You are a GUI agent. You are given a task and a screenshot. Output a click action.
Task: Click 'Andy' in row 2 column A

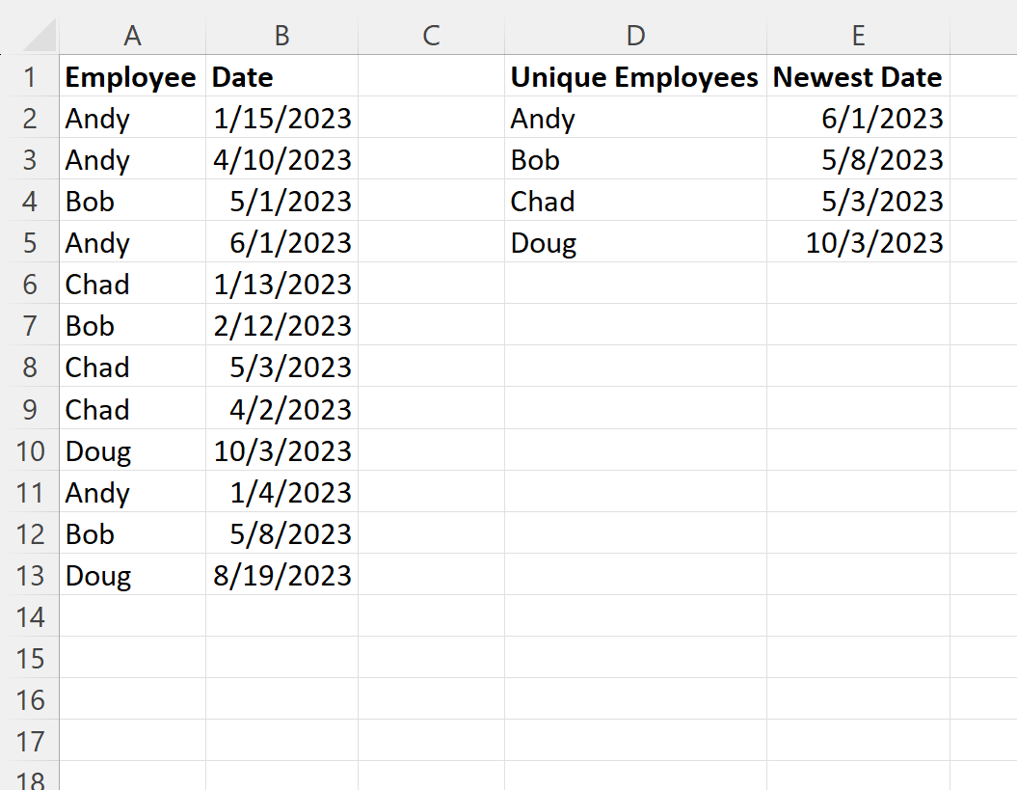[132, 118]
